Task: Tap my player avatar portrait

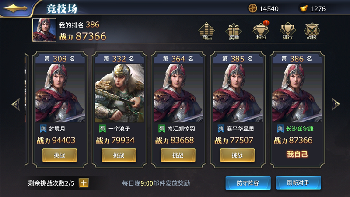Action: point(44,30)
